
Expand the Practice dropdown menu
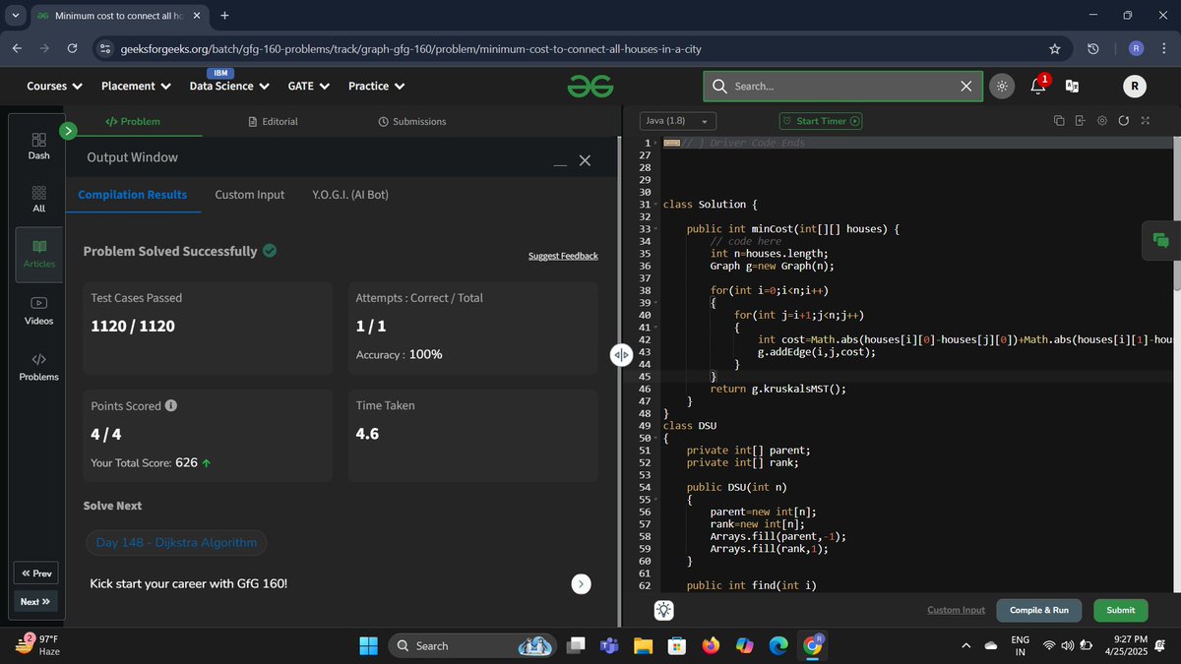[x=377, y=87]
